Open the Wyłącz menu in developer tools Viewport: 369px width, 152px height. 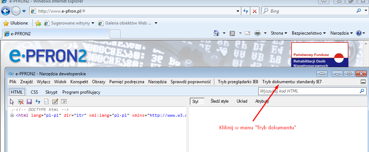[44, 82]
